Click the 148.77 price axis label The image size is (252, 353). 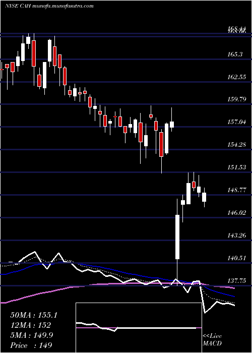coord(237,190)
